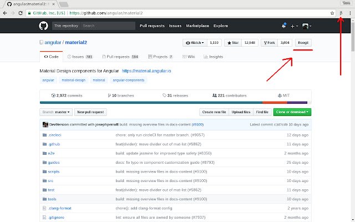Bookmark page with star icon in address bar

[332, 13]
